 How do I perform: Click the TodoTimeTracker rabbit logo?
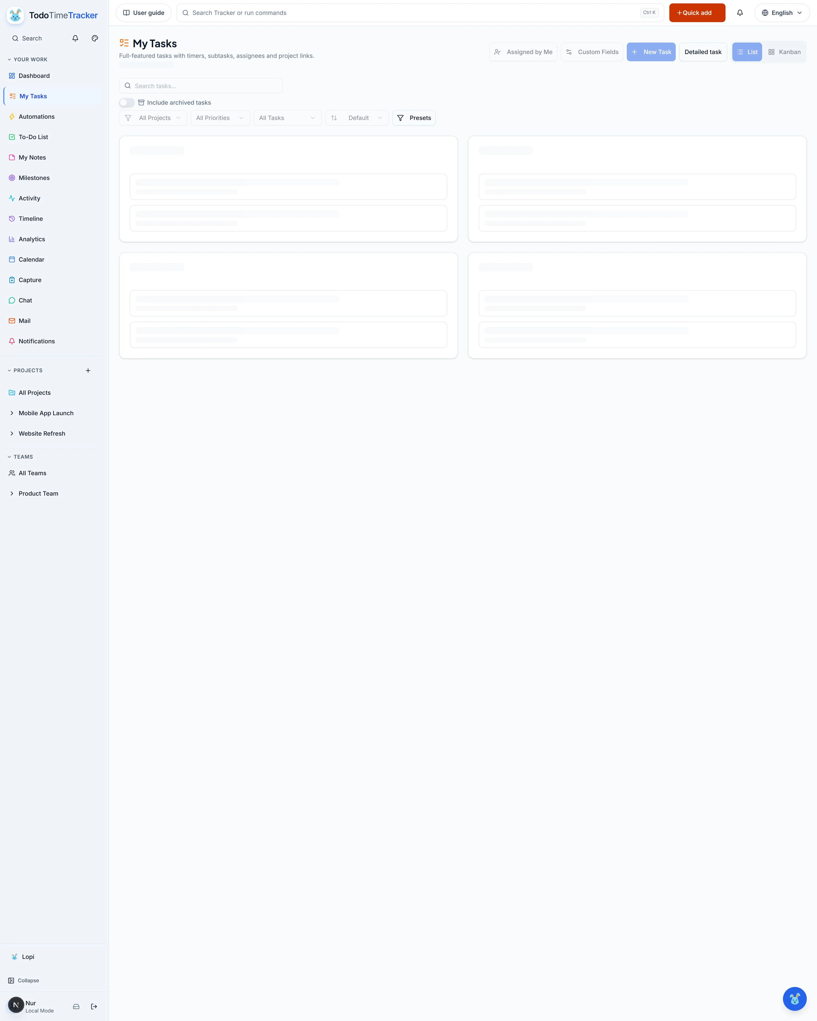click(16, 15)
